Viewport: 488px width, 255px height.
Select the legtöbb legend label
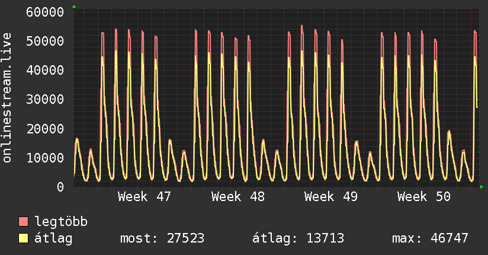61,221
